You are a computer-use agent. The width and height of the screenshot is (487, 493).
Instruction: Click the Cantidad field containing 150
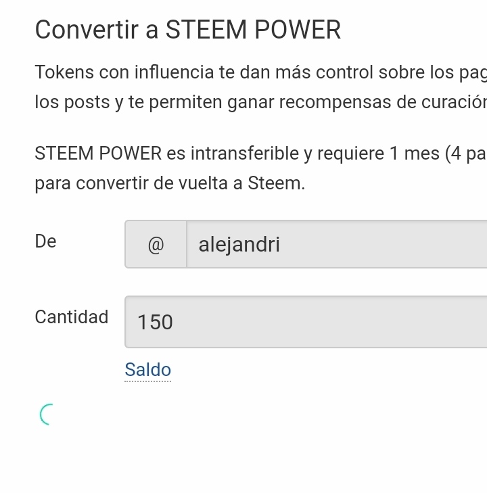[306, 322]
